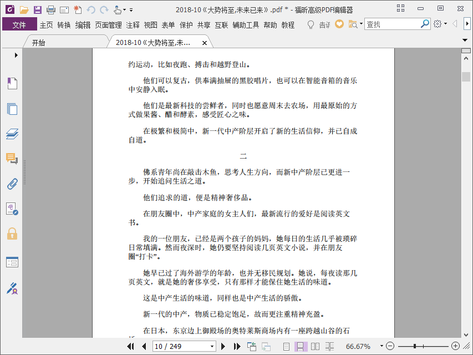
Task: Open the 互联 tab
Action: (221, 25)
